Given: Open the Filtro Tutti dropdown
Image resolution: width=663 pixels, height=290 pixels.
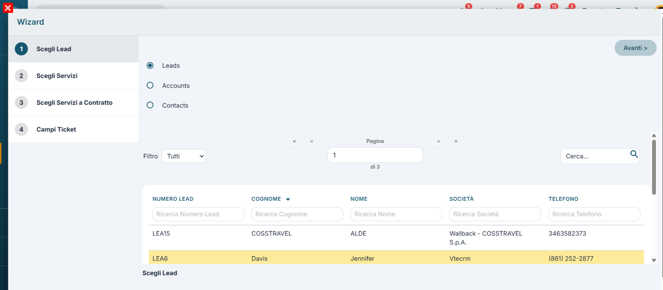Looking at the screenshot, I should pos(184,156).
